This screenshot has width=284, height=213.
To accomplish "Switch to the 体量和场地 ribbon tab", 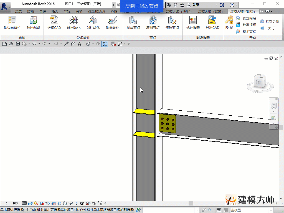I will 96,11.
